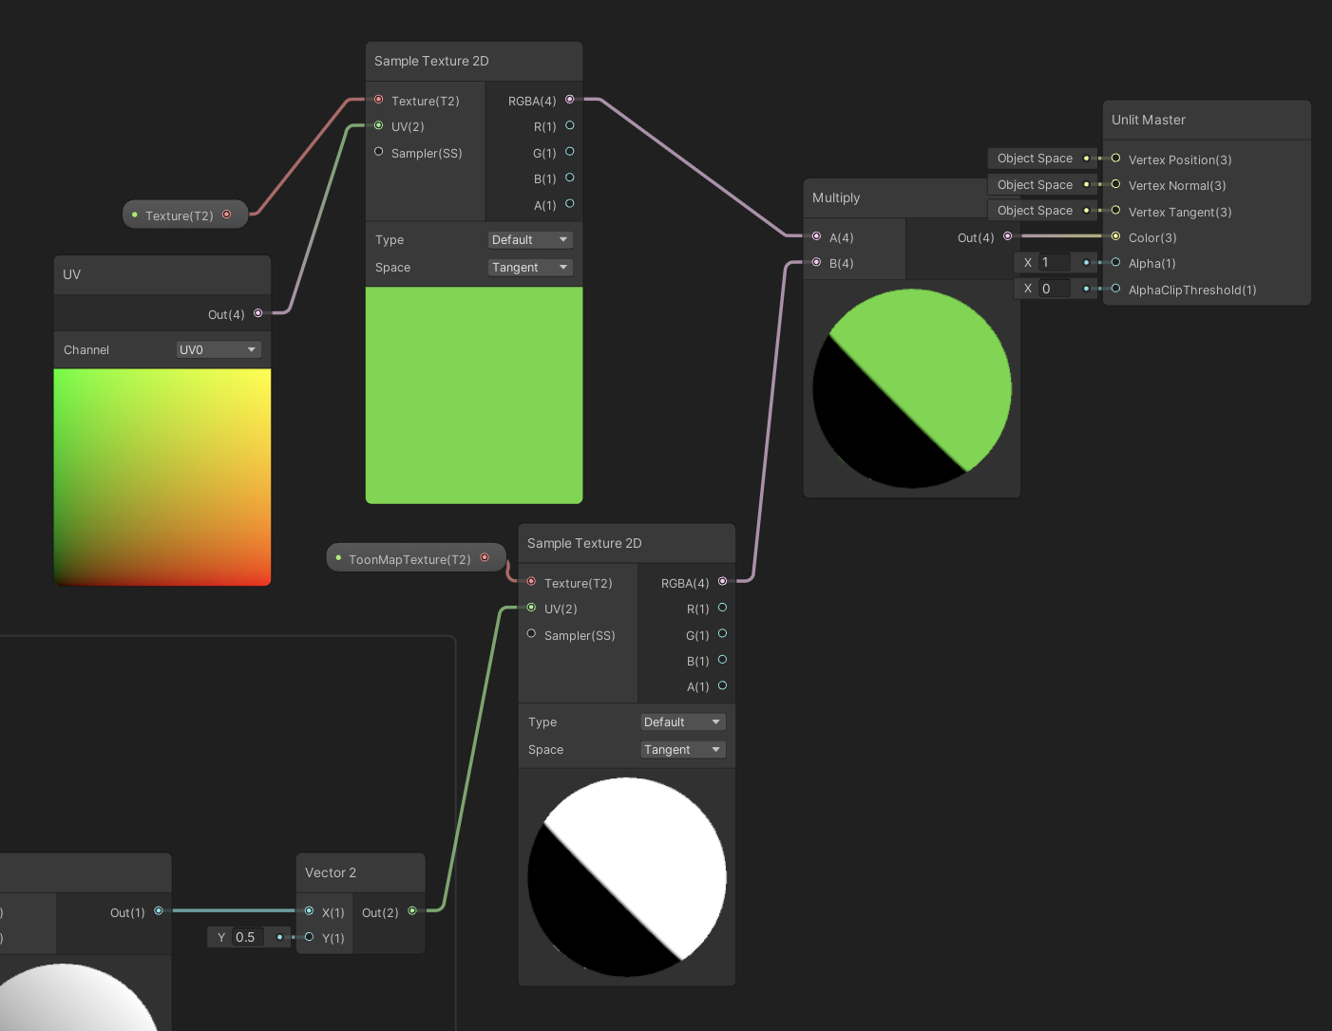Click the B(1) output port of bottom Sample Texture 2D

point(722,660)
